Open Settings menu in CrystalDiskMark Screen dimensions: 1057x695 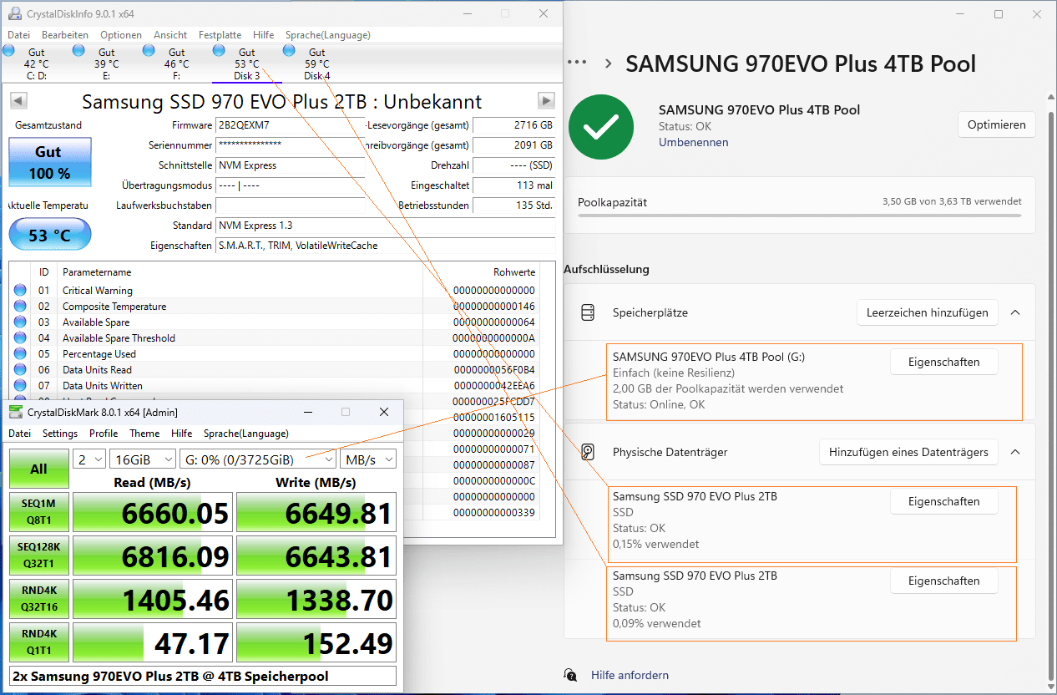[60, 434]
